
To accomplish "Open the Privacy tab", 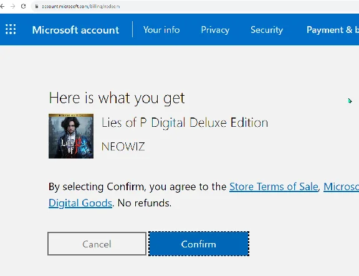I will (215, 30).
